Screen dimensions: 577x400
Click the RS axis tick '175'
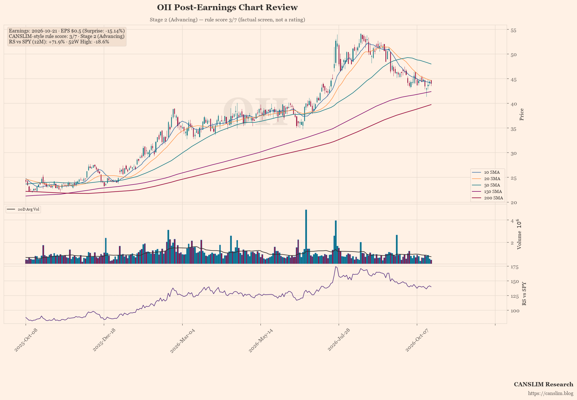coord(515,267)
